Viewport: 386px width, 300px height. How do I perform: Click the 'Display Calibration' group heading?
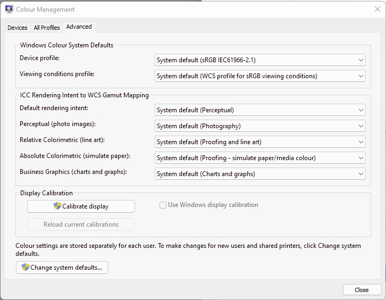click(46, 193)
